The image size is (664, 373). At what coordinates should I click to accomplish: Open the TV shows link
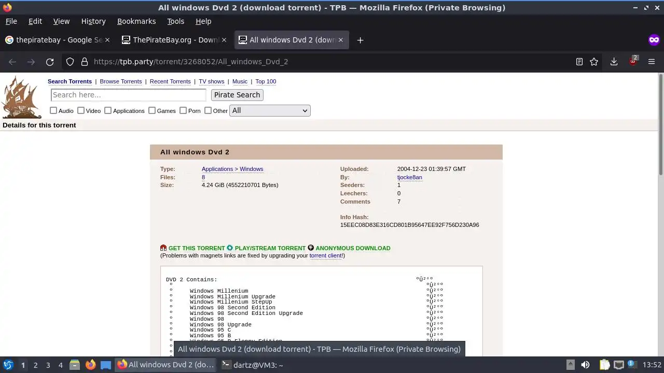[212, 81]
